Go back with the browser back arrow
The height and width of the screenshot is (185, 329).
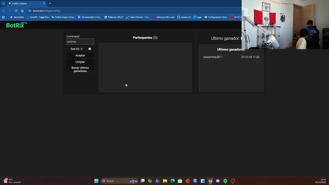tap(4, 11)
